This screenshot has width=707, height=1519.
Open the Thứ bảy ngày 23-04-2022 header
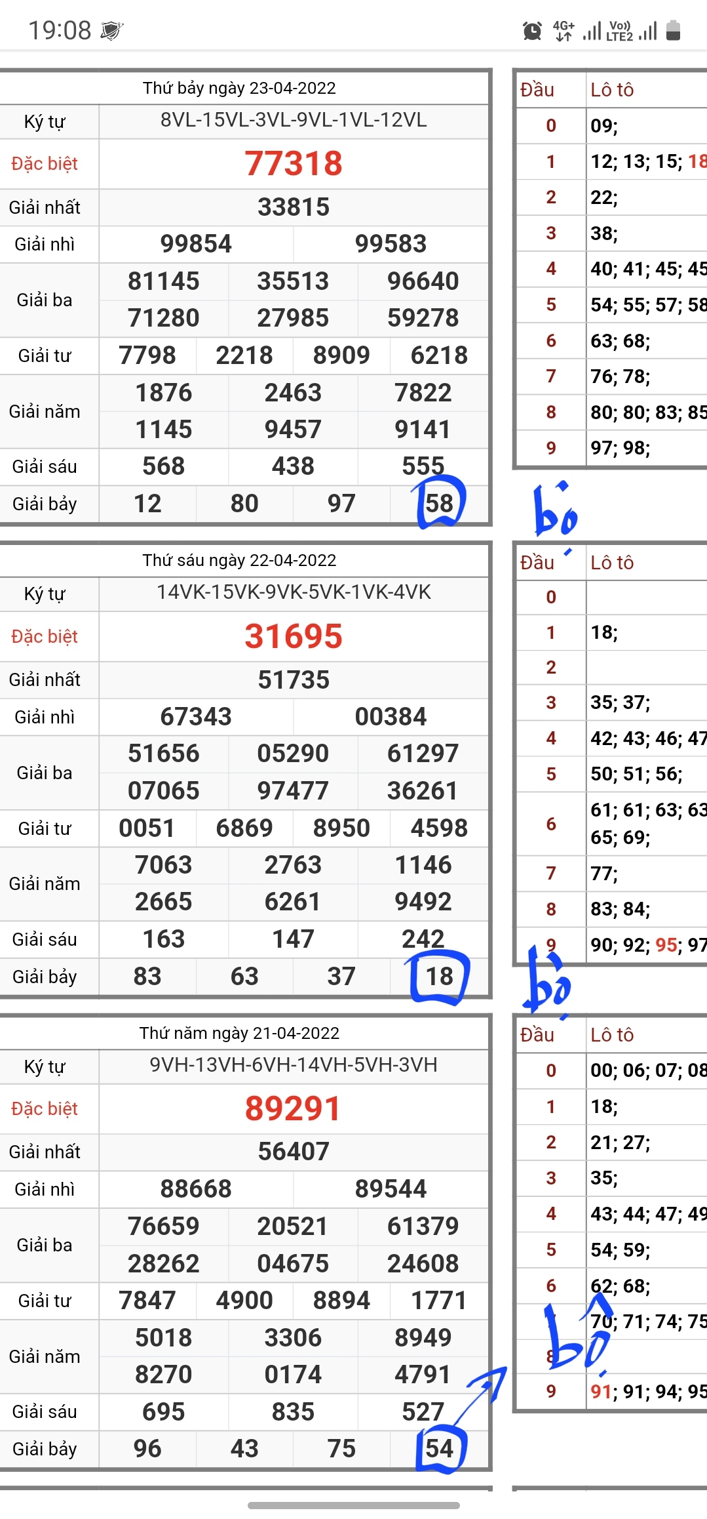239,88
